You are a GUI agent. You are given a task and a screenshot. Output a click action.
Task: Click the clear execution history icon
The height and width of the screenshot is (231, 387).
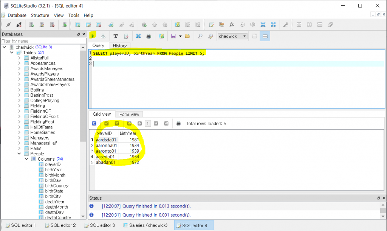pyautogui.click(x=126, y=36)
